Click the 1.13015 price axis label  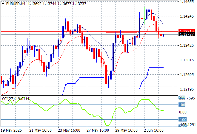point(187,60)
